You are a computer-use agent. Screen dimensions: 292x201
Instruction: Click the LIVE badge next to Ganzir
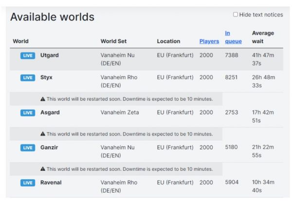coord(28,147)
